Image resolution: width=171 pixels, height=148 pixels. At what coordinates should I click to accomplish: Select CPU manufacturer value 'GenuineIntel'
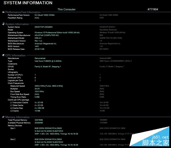point(40,58)
